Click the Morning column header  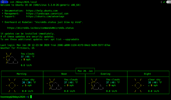[22, 74]
